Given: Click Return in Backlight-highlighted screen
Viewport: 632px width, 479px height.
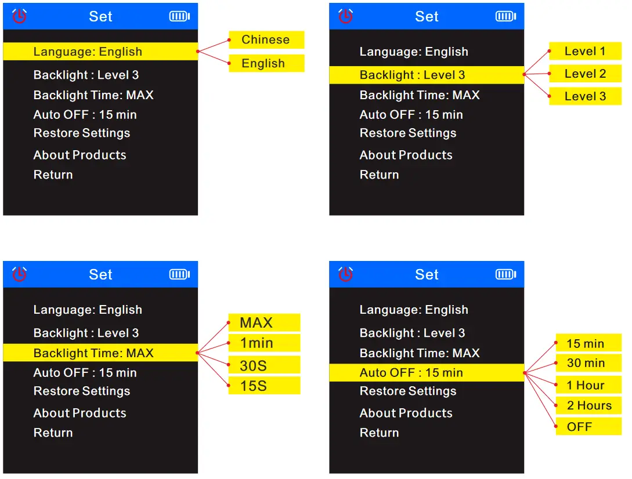Looking at the screenshot, I should tap(380, 175).
